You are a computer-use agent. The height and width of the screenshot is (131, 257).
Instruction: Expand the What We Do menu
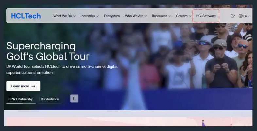pyautogui.click(x=65, y=16)
